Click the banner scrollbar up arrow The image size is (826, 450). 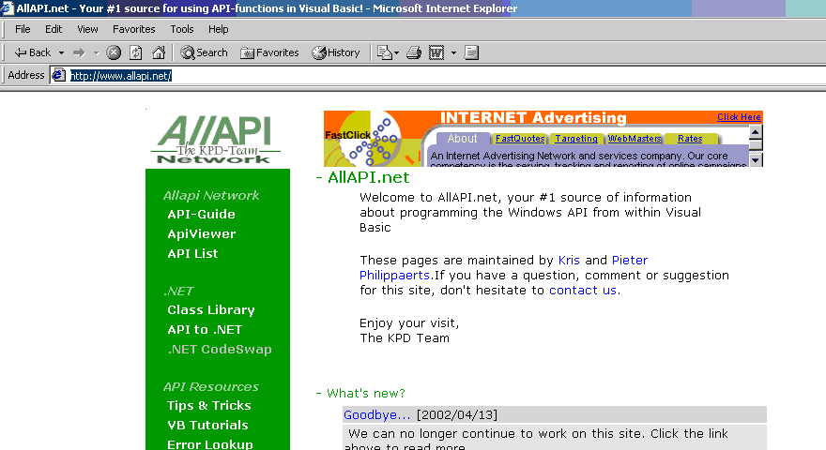pos(756,132)
